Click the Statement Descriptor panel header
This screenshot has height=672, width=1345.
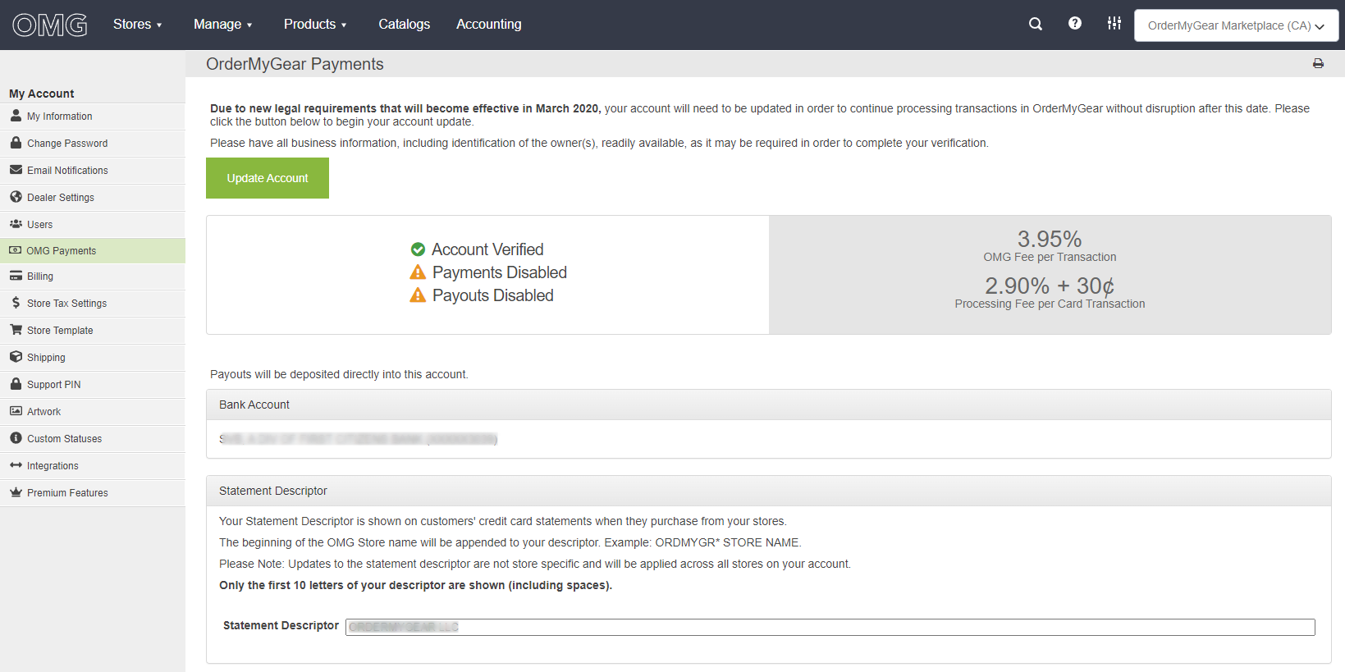768,491
